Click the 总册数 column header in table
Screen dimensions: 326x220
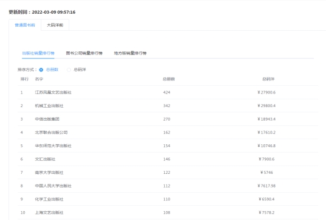coord(169,79)
